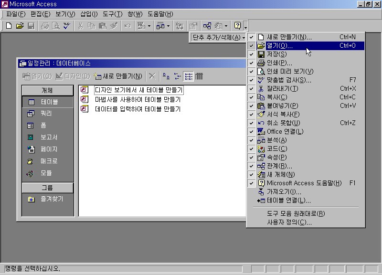Switch database window to details view
Screen dimensions: 382x275
199,76
